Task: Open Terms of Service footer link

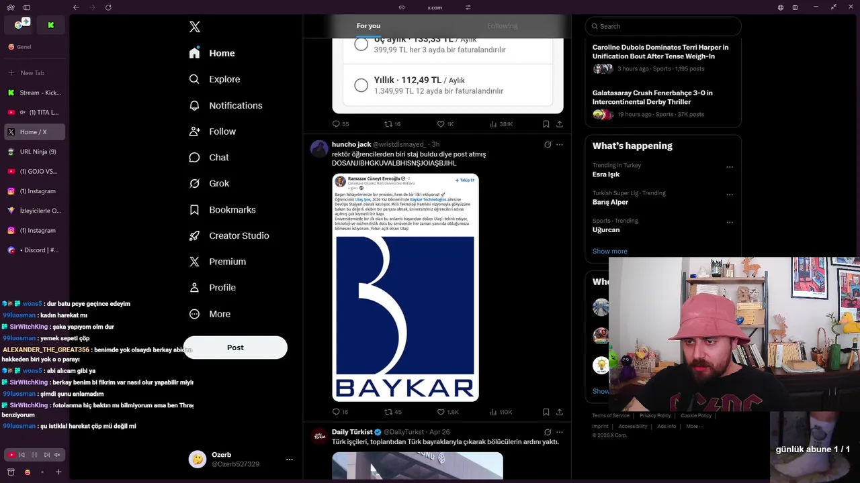Action: click(611, 416)
